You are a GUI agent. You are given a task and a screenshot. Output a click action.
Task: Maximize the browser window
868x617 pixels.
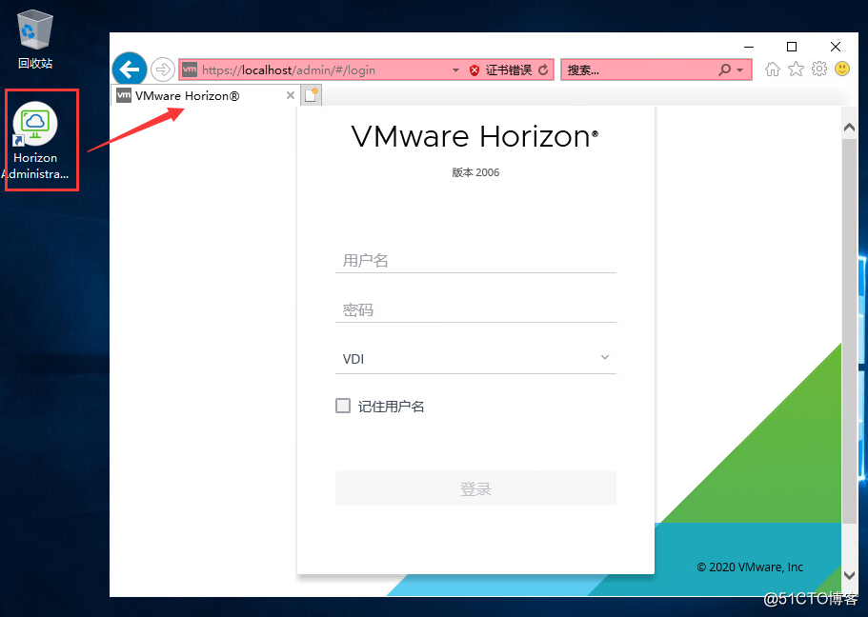(x=792, y=47)
